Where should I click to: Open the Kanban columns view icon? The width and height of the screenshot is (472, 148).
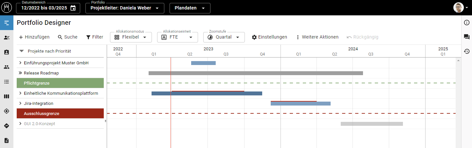point(7,96)
